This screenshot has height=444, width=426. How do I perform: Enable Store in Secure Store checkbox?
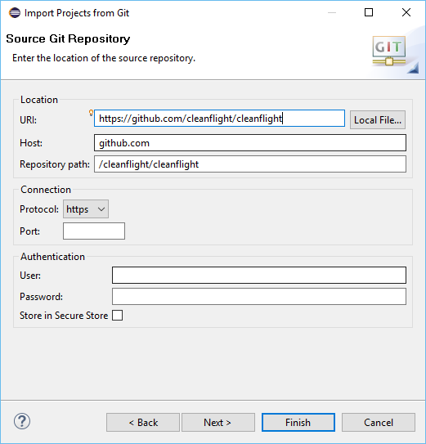pyautogui.click(x=117, y=315)
